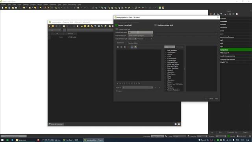
Task: Open the Output field type dropdown
Action: coord(141,35)
